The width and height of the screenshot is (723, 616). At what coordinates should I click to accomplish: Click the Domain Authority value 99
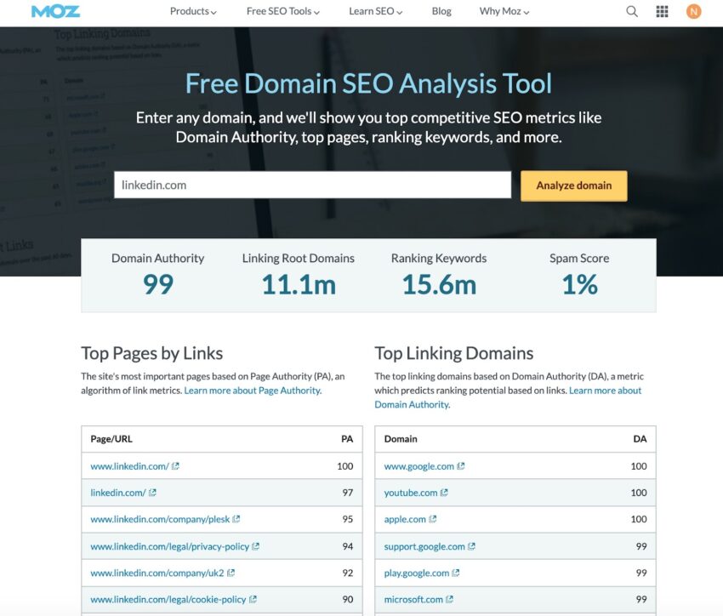(157, 284)
